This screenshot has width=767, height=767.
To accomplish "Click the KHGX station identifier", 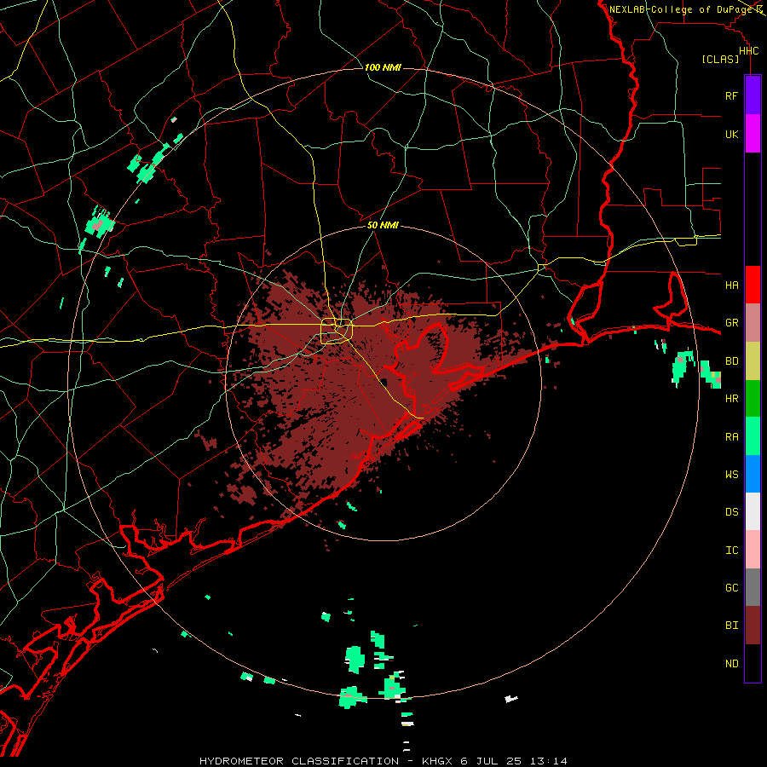I will click(439, 761).
